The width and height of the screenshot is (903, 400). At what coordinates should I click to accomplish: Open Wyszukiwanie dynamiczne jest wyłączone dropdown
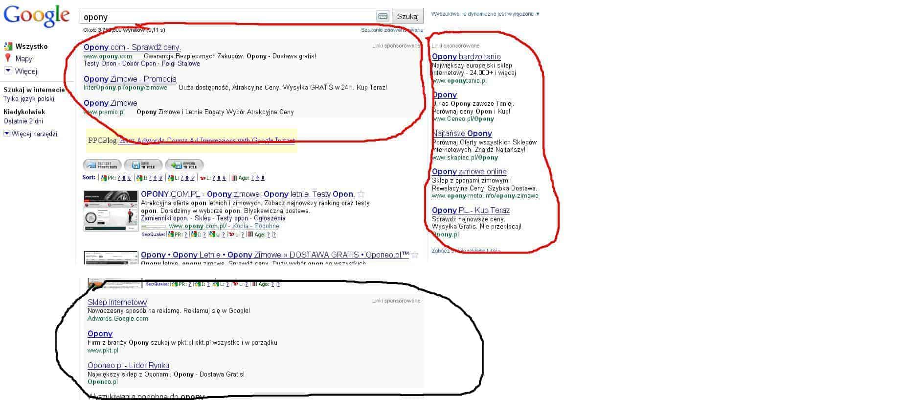[x=485, y=14]
